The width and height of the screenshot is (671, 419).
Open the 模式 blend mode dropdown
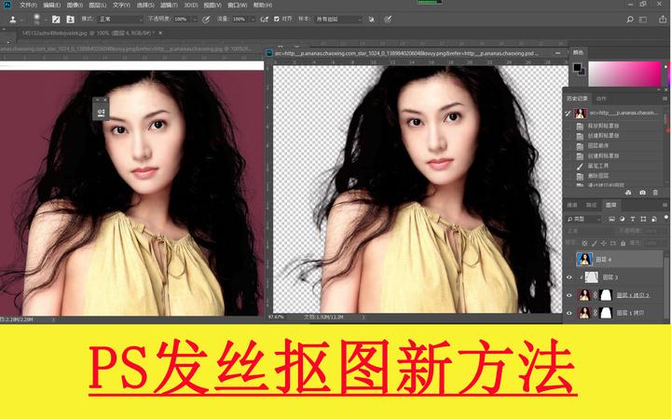coord(120,20)
